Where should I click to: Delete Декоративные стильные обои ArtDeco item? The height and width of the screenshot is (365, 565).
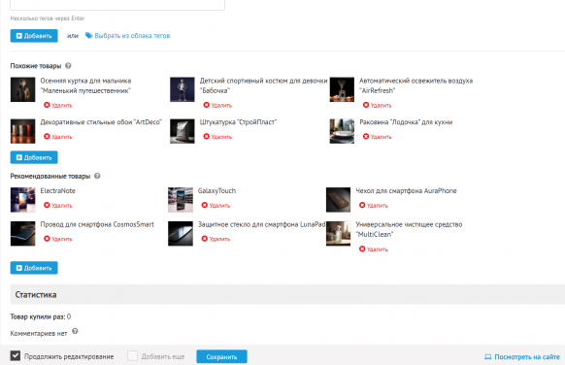[58, 137]
